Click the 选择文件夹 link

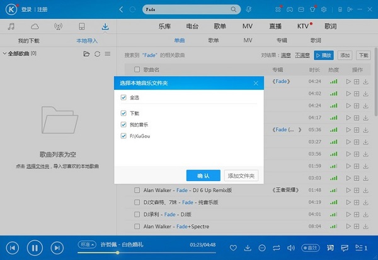[38, 166]
